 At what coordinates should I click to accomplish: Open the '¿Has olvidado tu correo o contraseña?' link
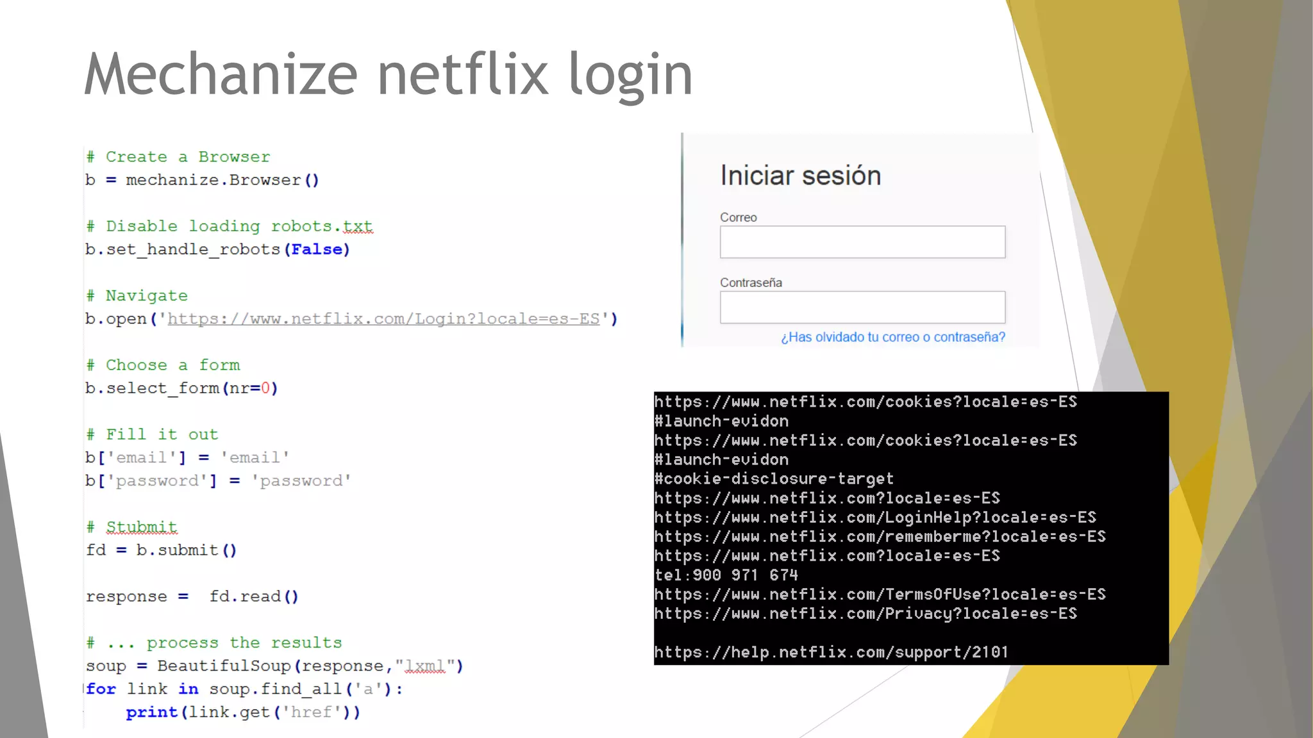click(x=892, y=337)
